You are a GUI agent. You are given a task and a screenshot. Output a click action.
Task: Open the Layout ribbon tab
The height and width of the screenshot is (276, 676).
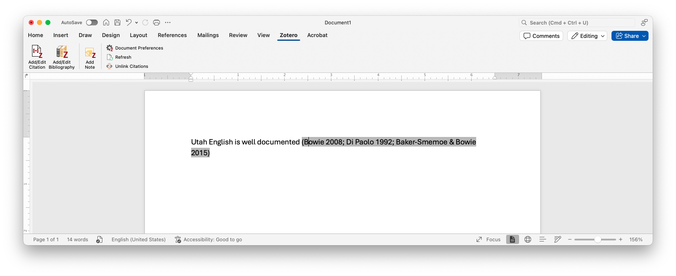pyautogui.click(x=138, y=35)
